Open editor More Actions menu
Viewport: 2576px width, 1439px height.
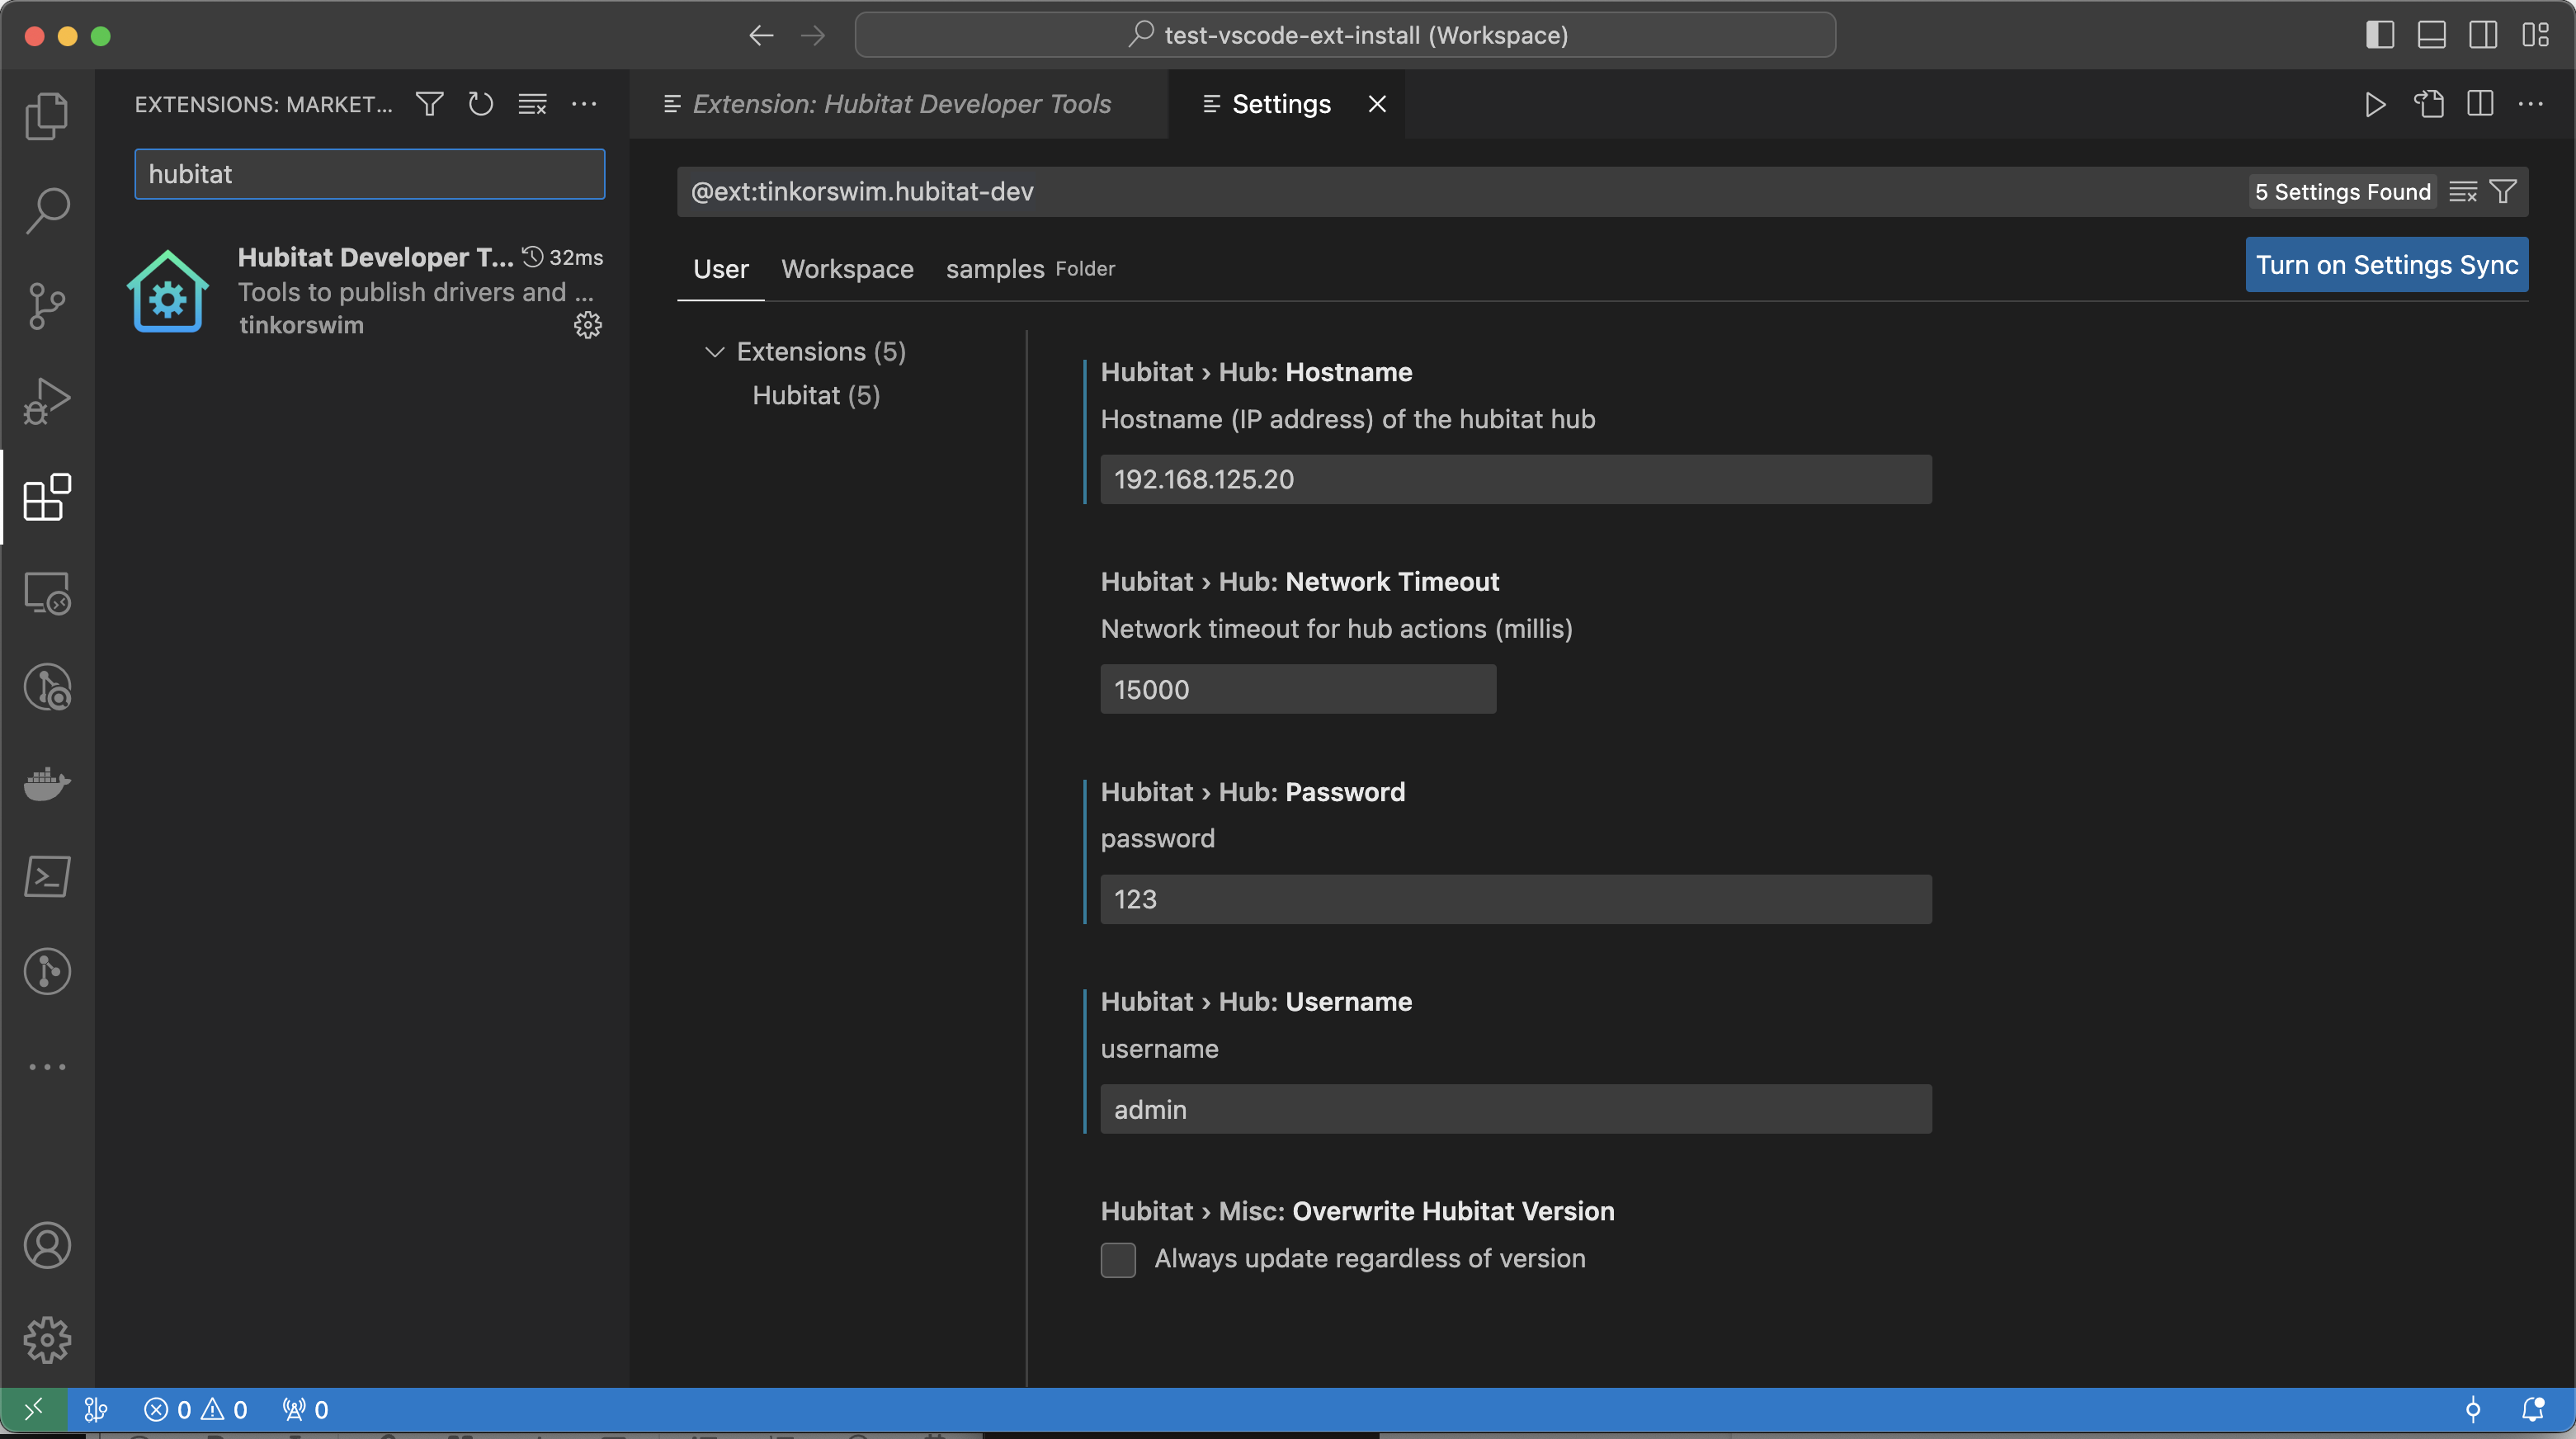[x=2531, y=104]
